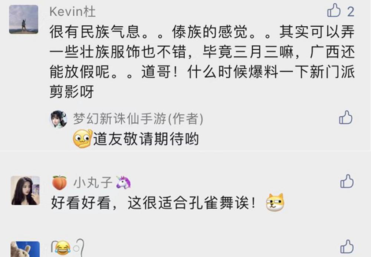
Task: Tap the yellow thinking emoji in author reply
Action: tap(82, 139)
